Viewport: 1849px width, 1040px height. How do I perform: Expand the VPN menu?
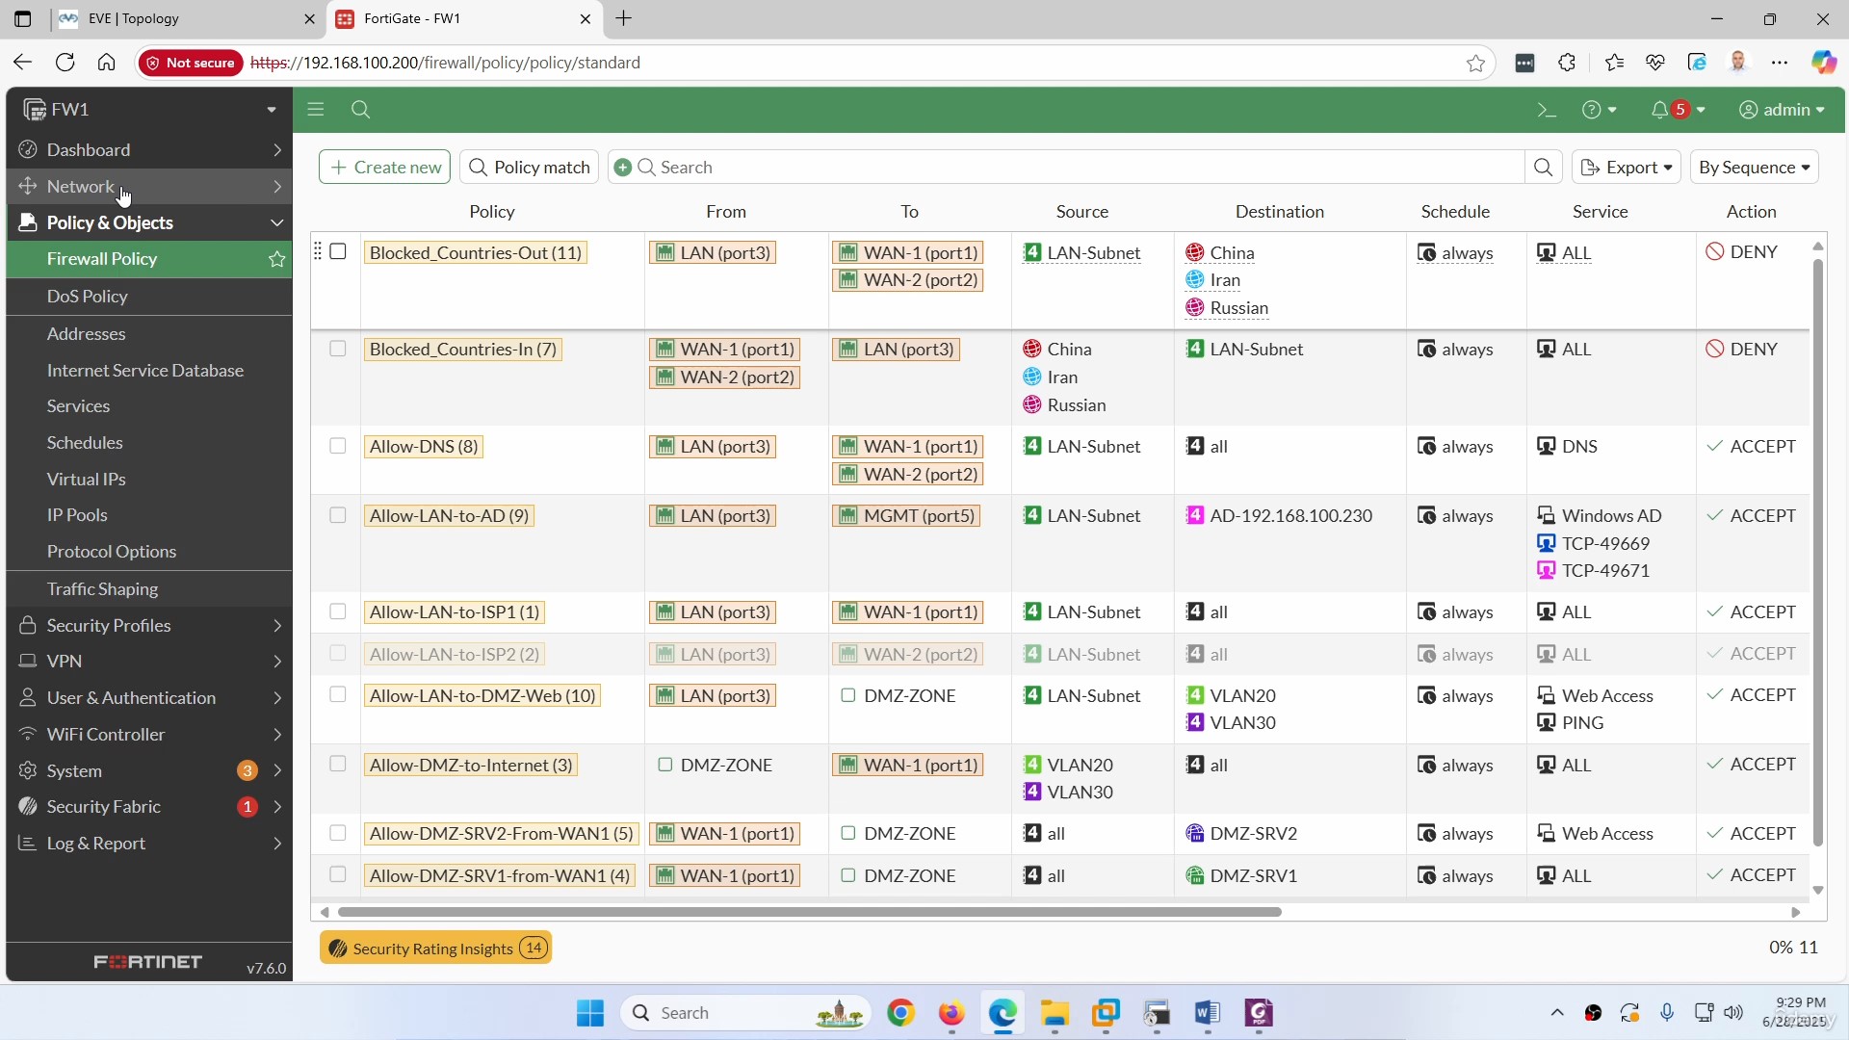(149, 662)
